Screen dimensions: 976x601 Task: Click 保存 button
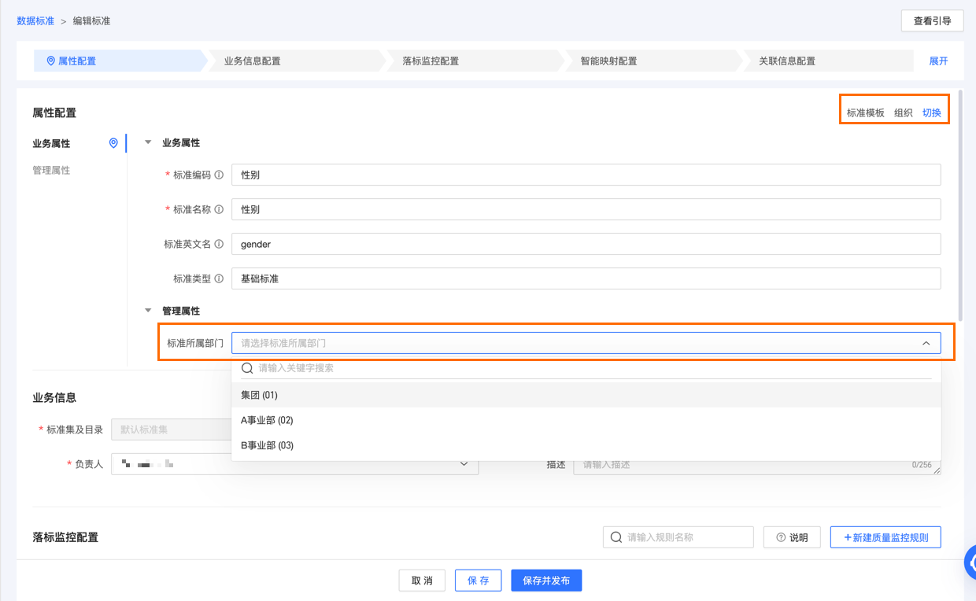[478, 581]
